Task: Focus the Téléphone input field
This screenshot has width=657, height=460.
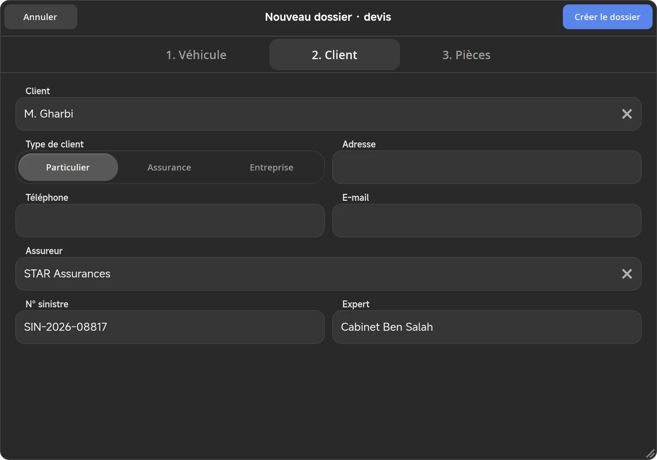Action: (x=170, y=221)
